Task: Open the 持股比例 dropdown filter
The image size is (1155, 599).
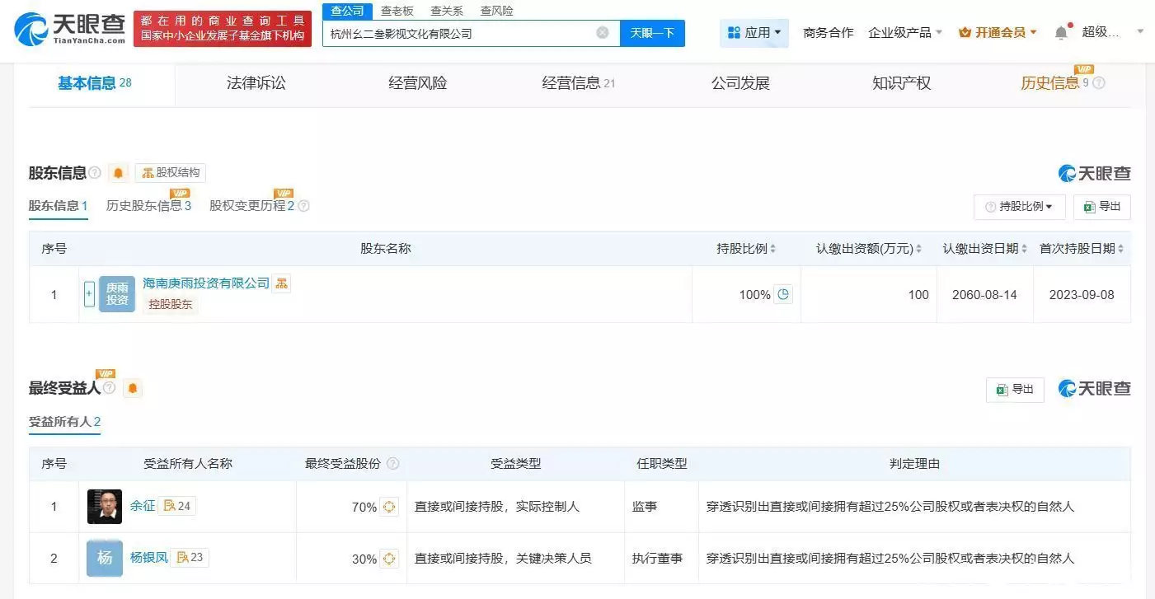Action: point(1019,207)
